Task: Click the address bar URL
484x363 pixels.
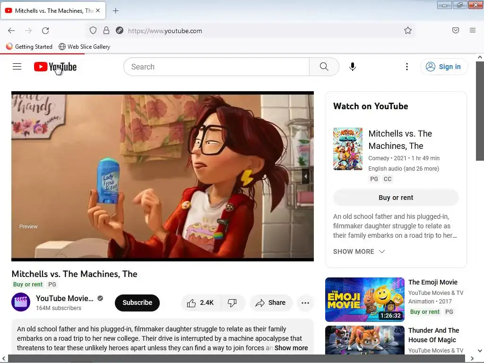Action: tap(165, 31)
